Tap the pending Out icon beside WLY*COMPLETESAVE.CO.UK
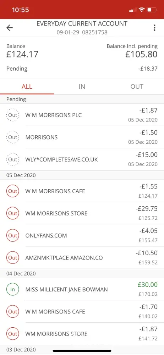Viewport: 164px width, 355px height. 13,159
